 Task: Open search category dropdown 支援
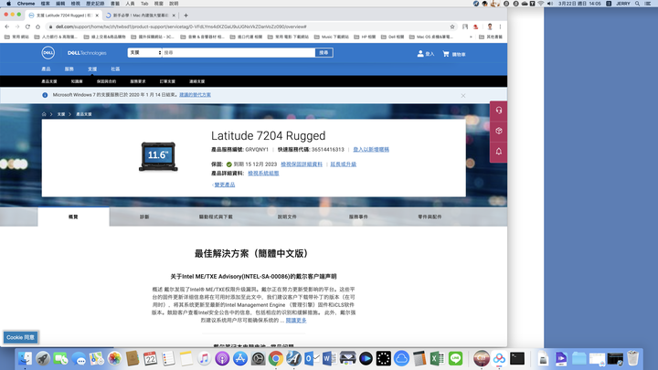144,53
